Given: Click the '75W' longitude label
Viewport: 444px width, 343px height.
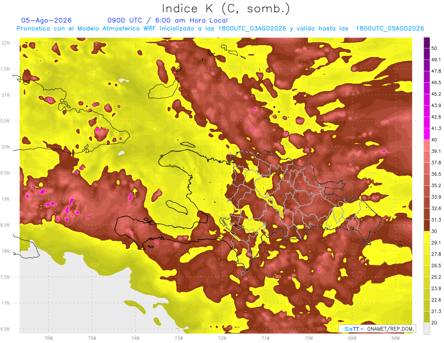Looking at the screenshot, I should coord(92,338).
